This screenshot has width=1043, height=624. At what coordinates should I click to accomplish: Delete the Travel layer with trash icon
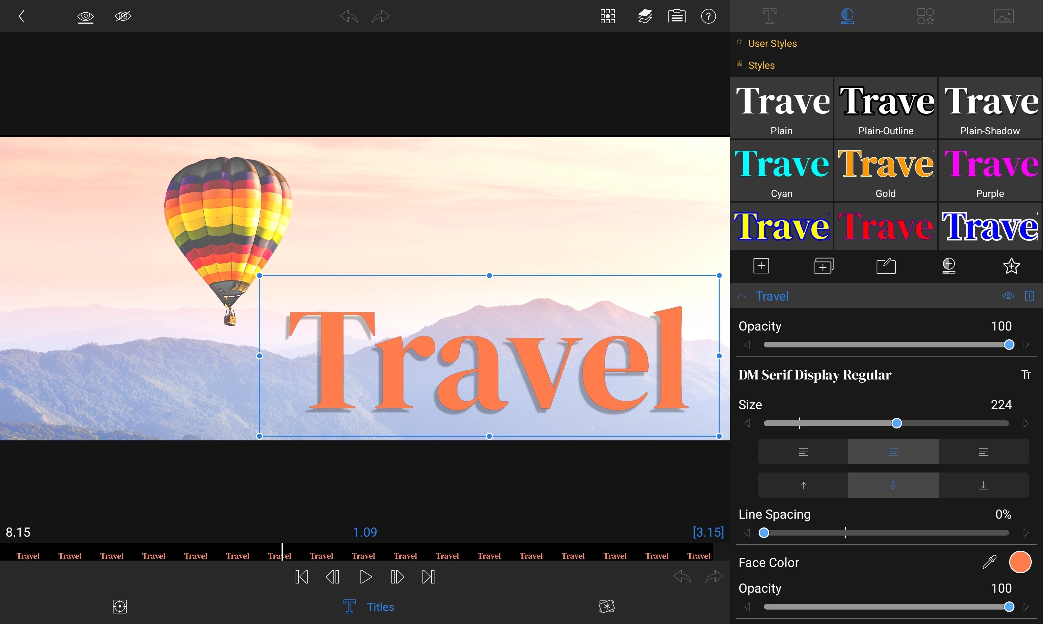click(x=1030, y=296)
